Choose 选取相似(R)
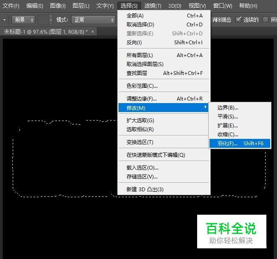The image size is (277, 259). tap(164, 129)
